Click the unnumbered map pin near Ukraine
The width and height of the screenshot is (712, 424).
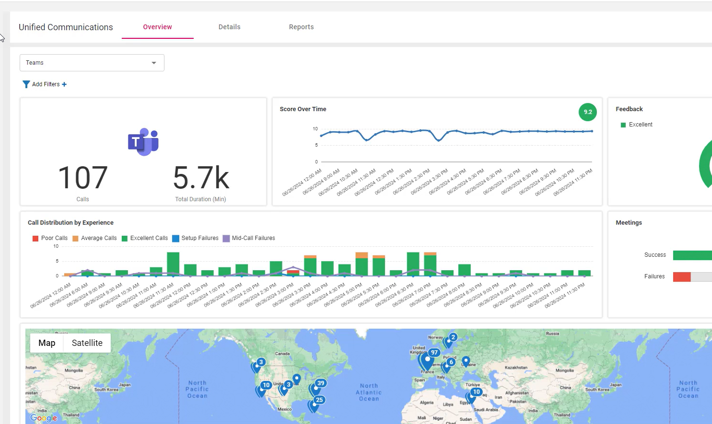466,361
